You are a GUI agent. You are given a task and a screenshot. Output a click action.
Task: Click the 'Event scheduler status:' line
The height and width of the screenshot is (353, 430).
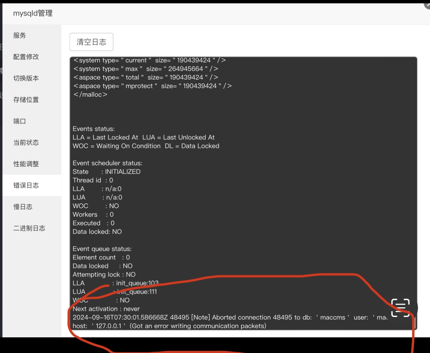tap(107, 163)
